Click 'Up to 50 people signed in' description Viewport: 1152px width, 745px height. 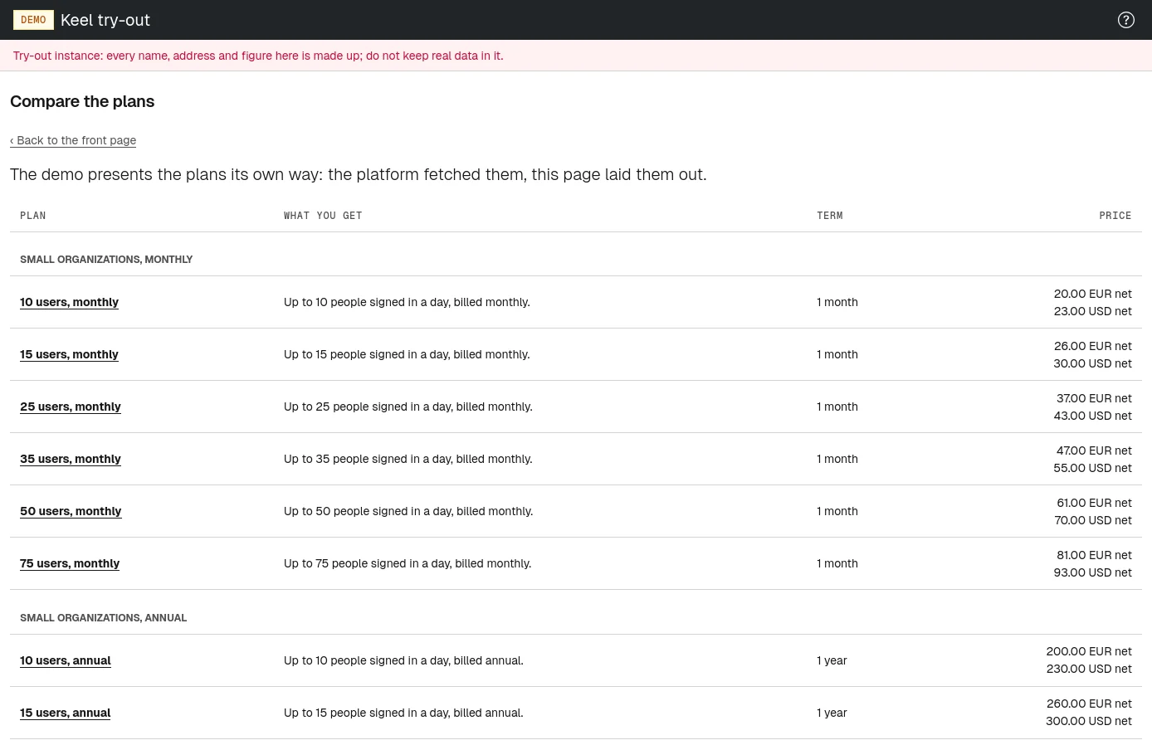pyautogui.click(x=408, y=511)
